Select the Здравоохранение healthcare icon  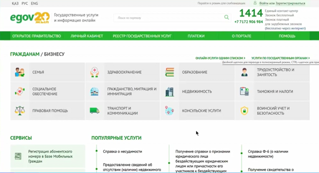[x=95, y=72]
